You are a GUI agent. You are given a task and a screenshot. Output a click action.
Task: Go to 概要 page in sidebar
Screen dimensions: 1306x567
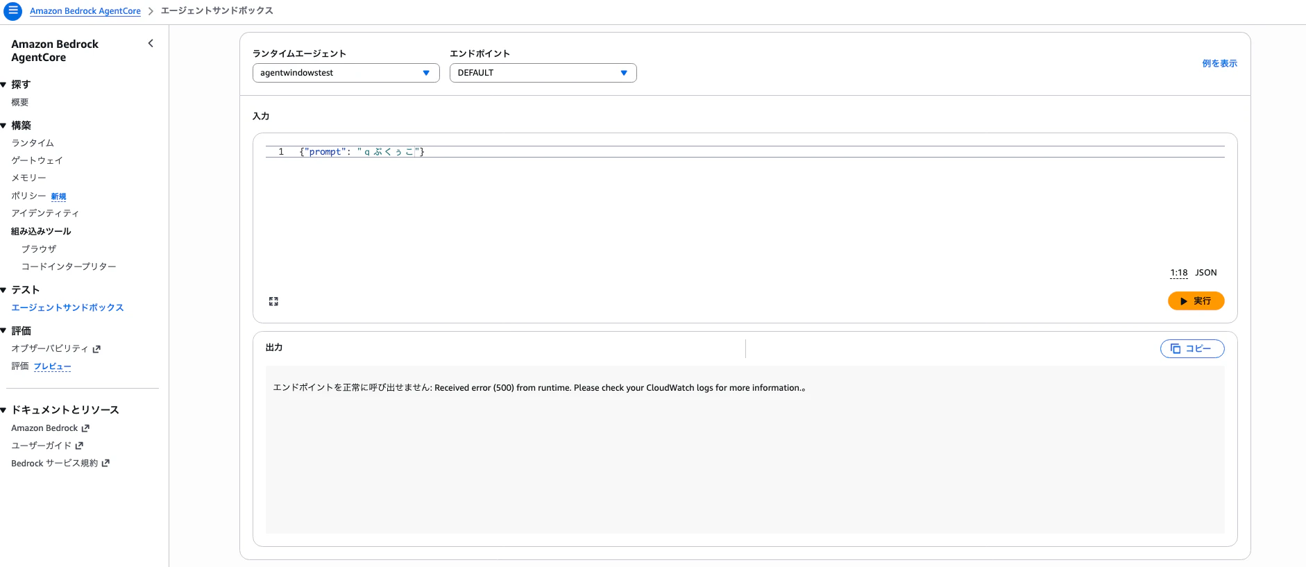(20, 103)
